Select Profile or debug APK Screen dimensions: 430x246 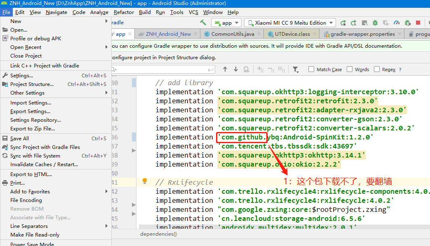[56, 39]
